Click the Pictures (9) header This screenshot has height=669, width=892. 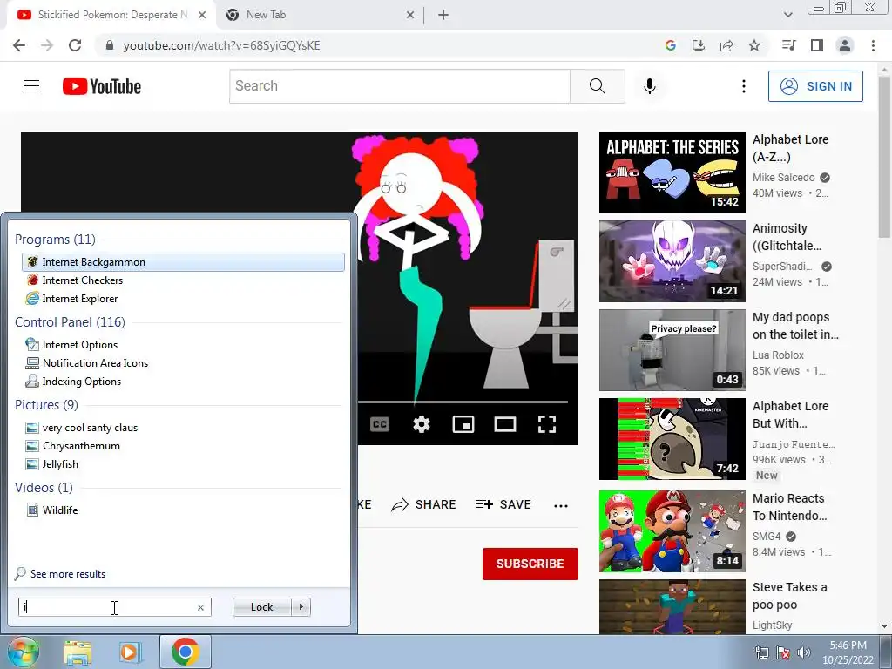pyautogui.click(x=47, y=405)
